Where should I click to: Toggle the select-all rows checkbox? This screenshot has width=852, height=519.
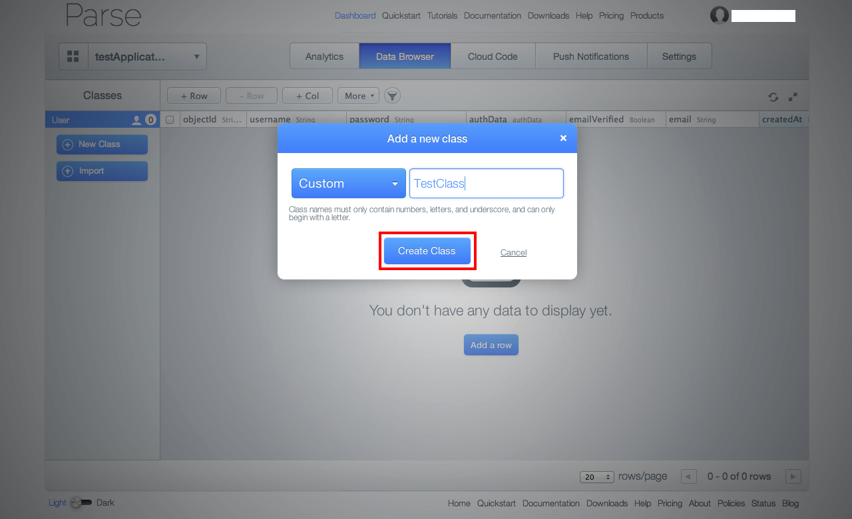click(x=170, y=120)
